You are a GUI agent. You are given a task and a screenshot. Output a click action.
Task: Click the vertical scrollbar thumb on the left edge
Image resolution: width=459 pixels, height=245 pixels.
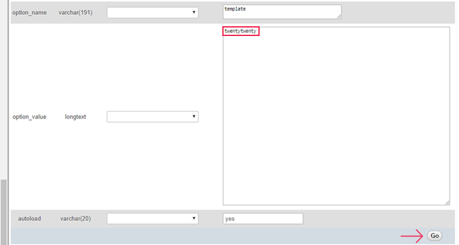[3, 212]
